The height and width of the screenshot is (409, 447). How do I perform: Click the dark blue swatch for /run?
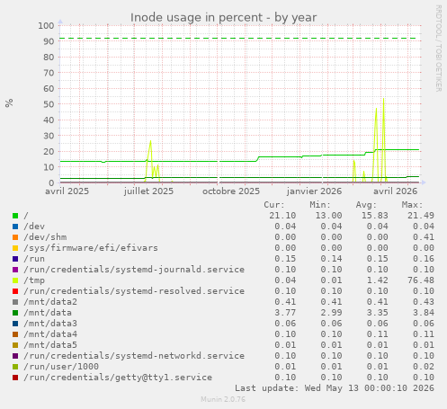[x=15, y=259]
